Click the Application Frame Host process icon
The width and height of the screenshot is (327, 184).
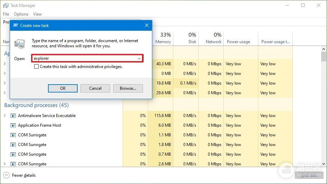coord(13,125)
